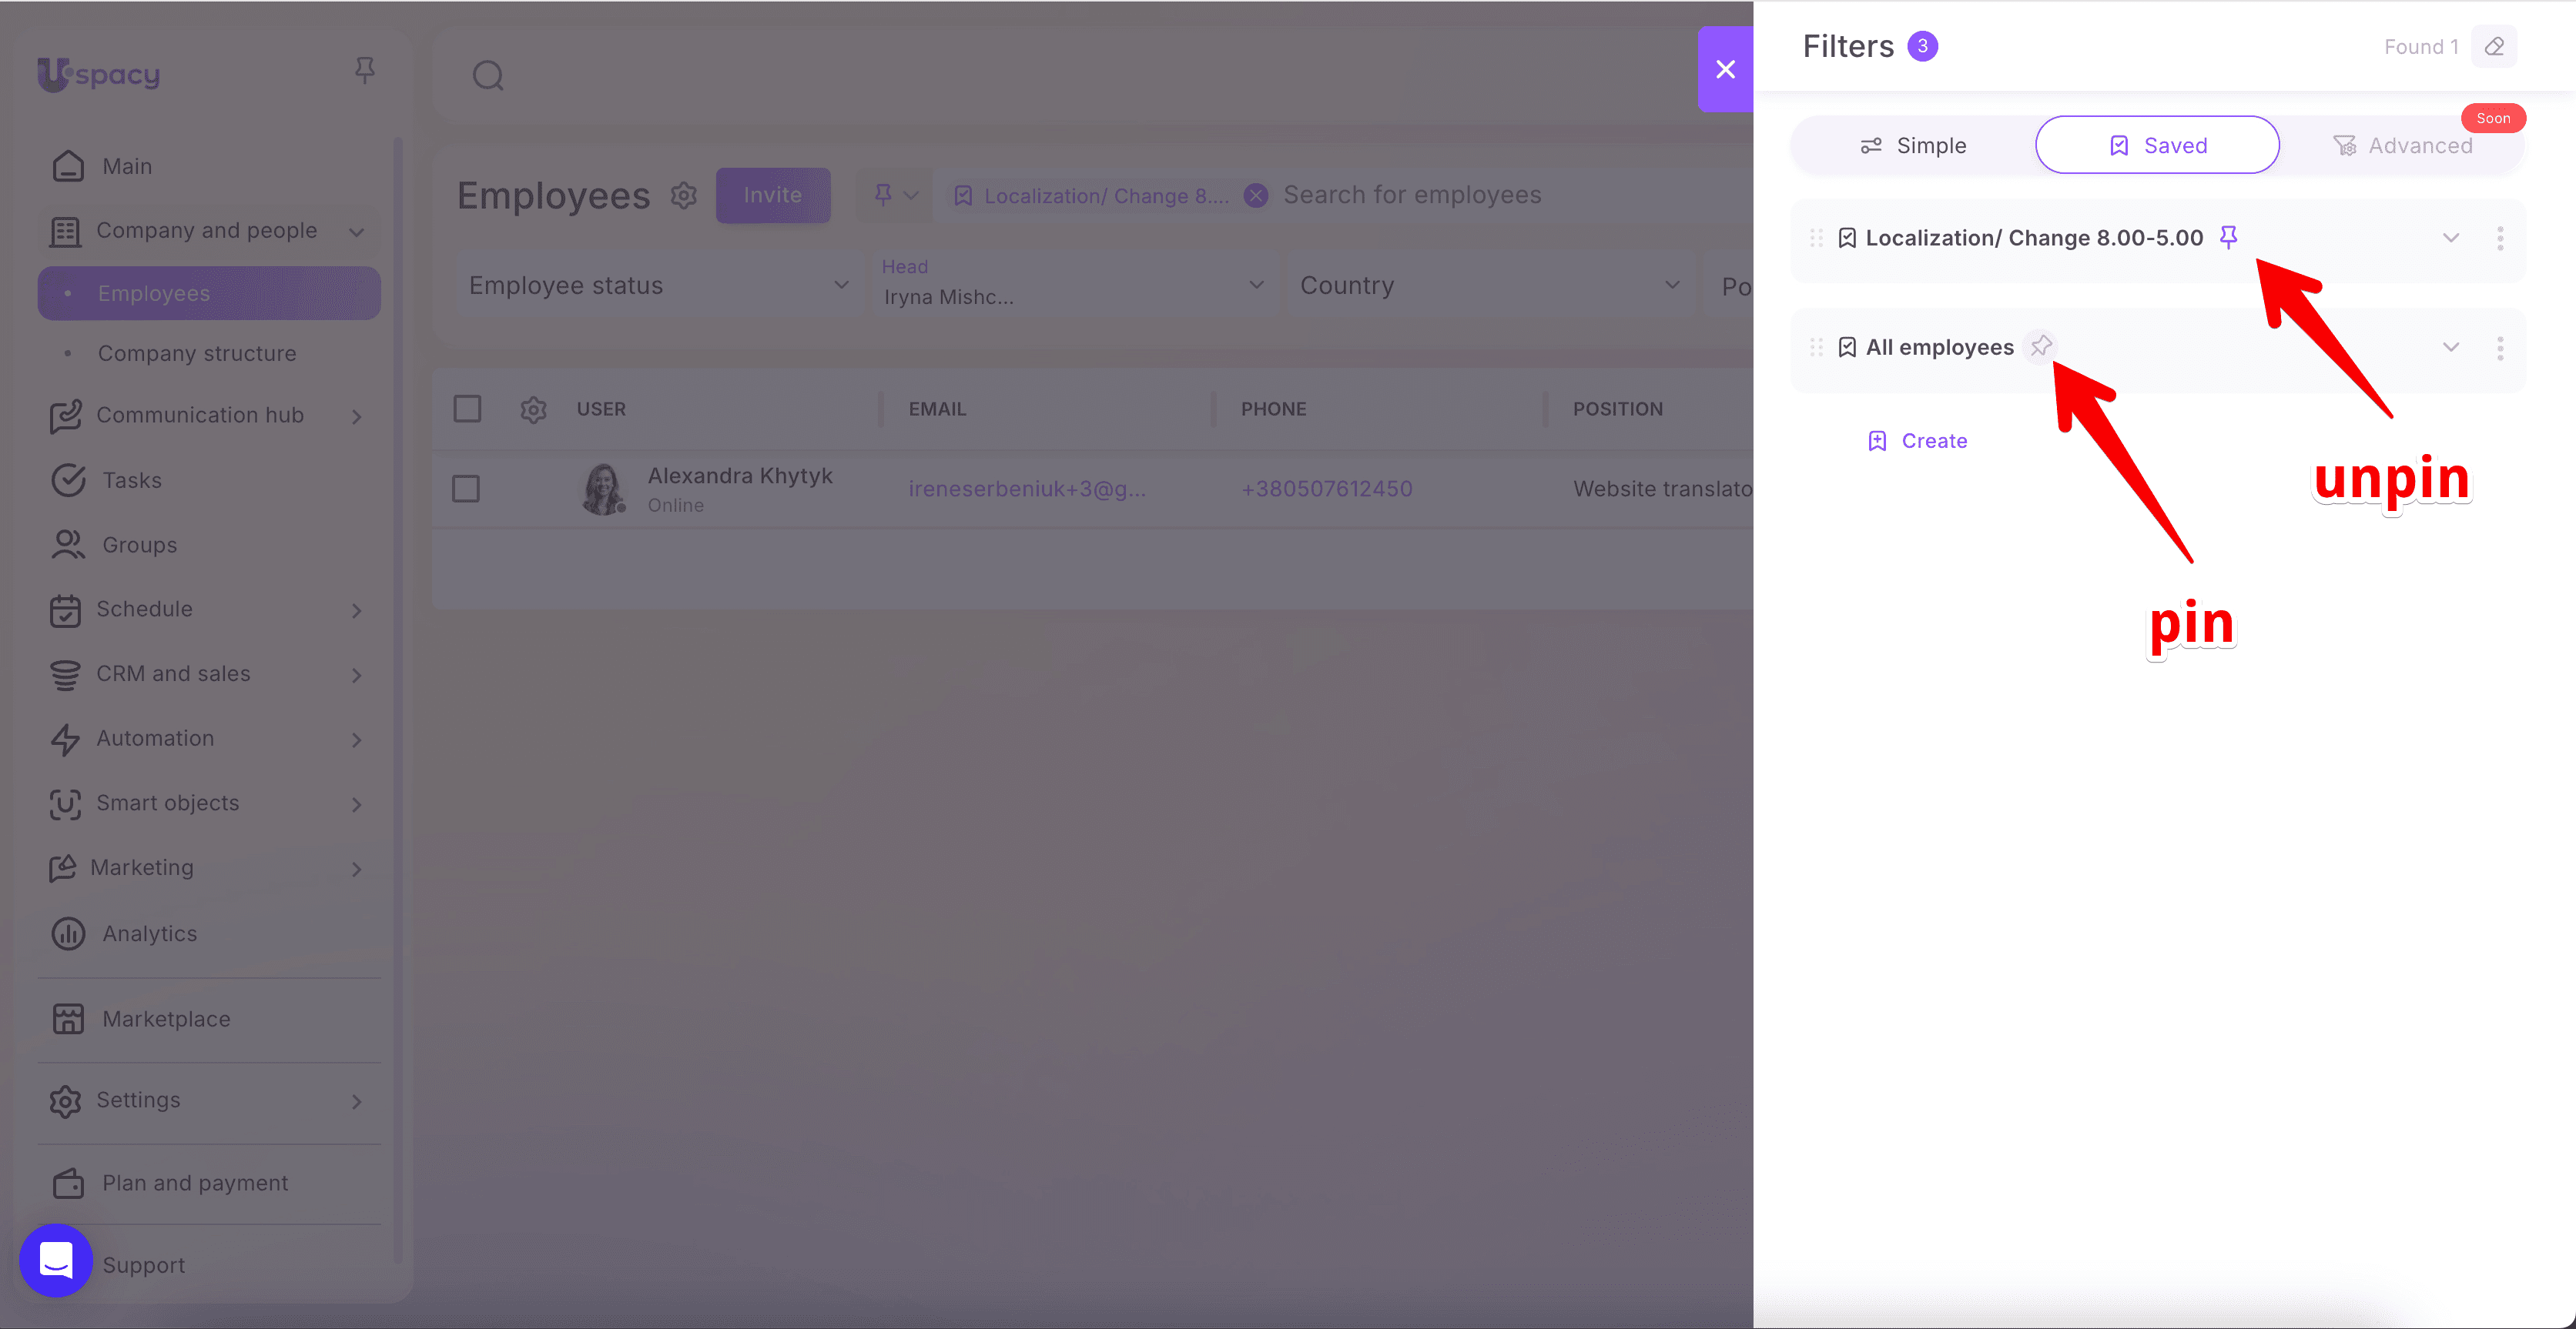Screen dimensions: 2576x1329
Task: Sort by the PHONE column header
Action: point(1274,409)
